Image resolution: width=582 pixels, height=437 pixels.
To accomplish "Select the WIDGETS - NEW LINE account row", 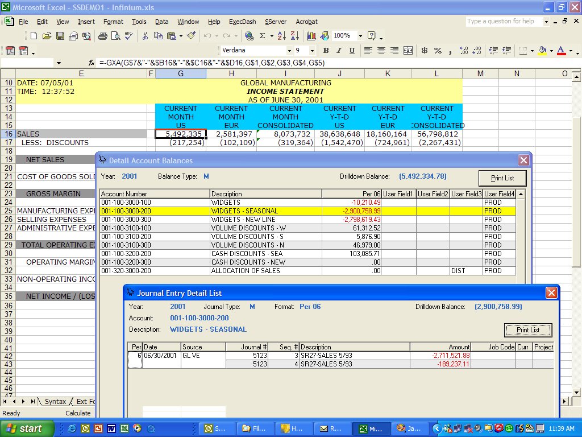I will 307,219.
